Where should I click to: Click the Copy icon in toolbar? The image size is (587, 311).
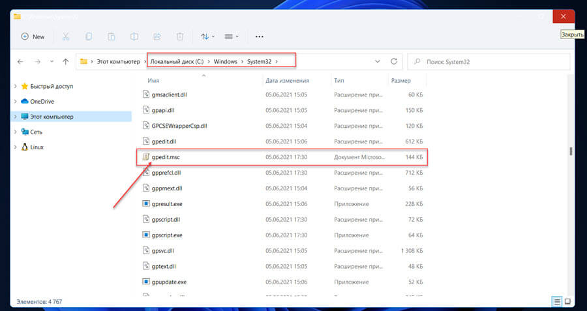point(89,37)
